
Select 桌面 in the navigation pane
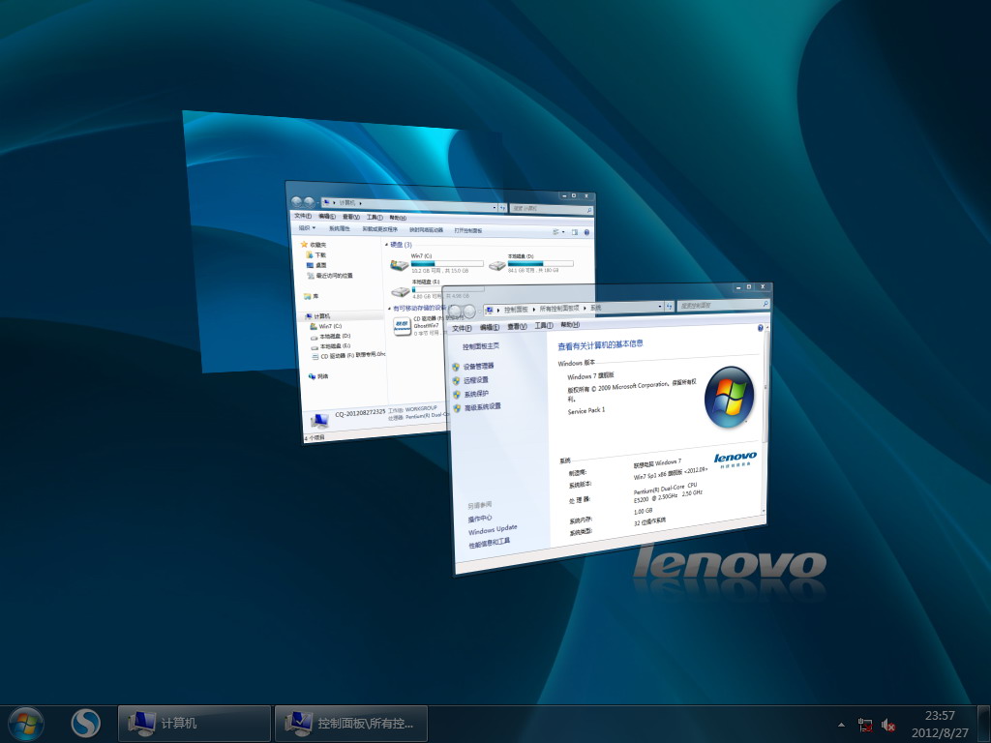click(x=316, y=265)
